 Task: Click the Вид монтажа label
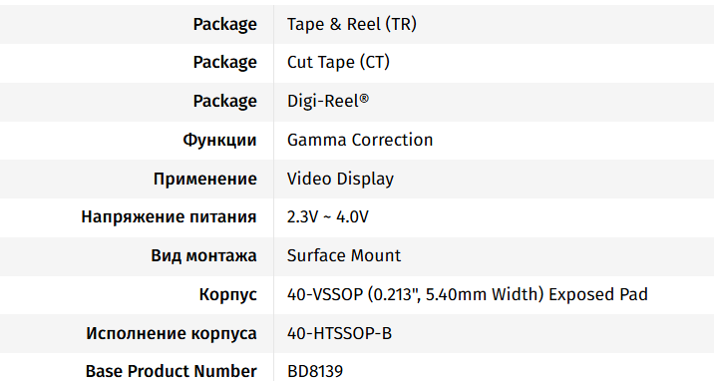pyautogui.click(x=204, y=255)
